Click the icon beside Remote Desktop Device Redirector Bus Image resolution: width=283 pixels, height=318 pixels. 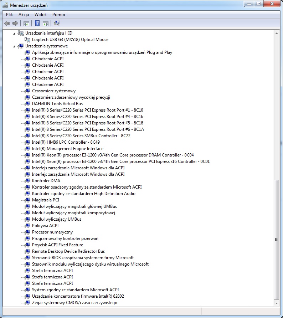pos(27,251)
